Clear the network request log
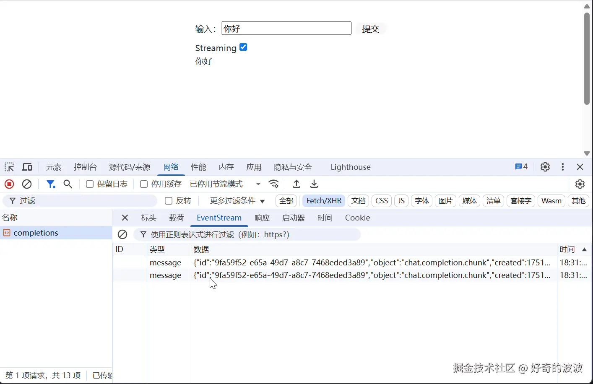The width and height of the screenshot is (593, 384). point(27,184)
